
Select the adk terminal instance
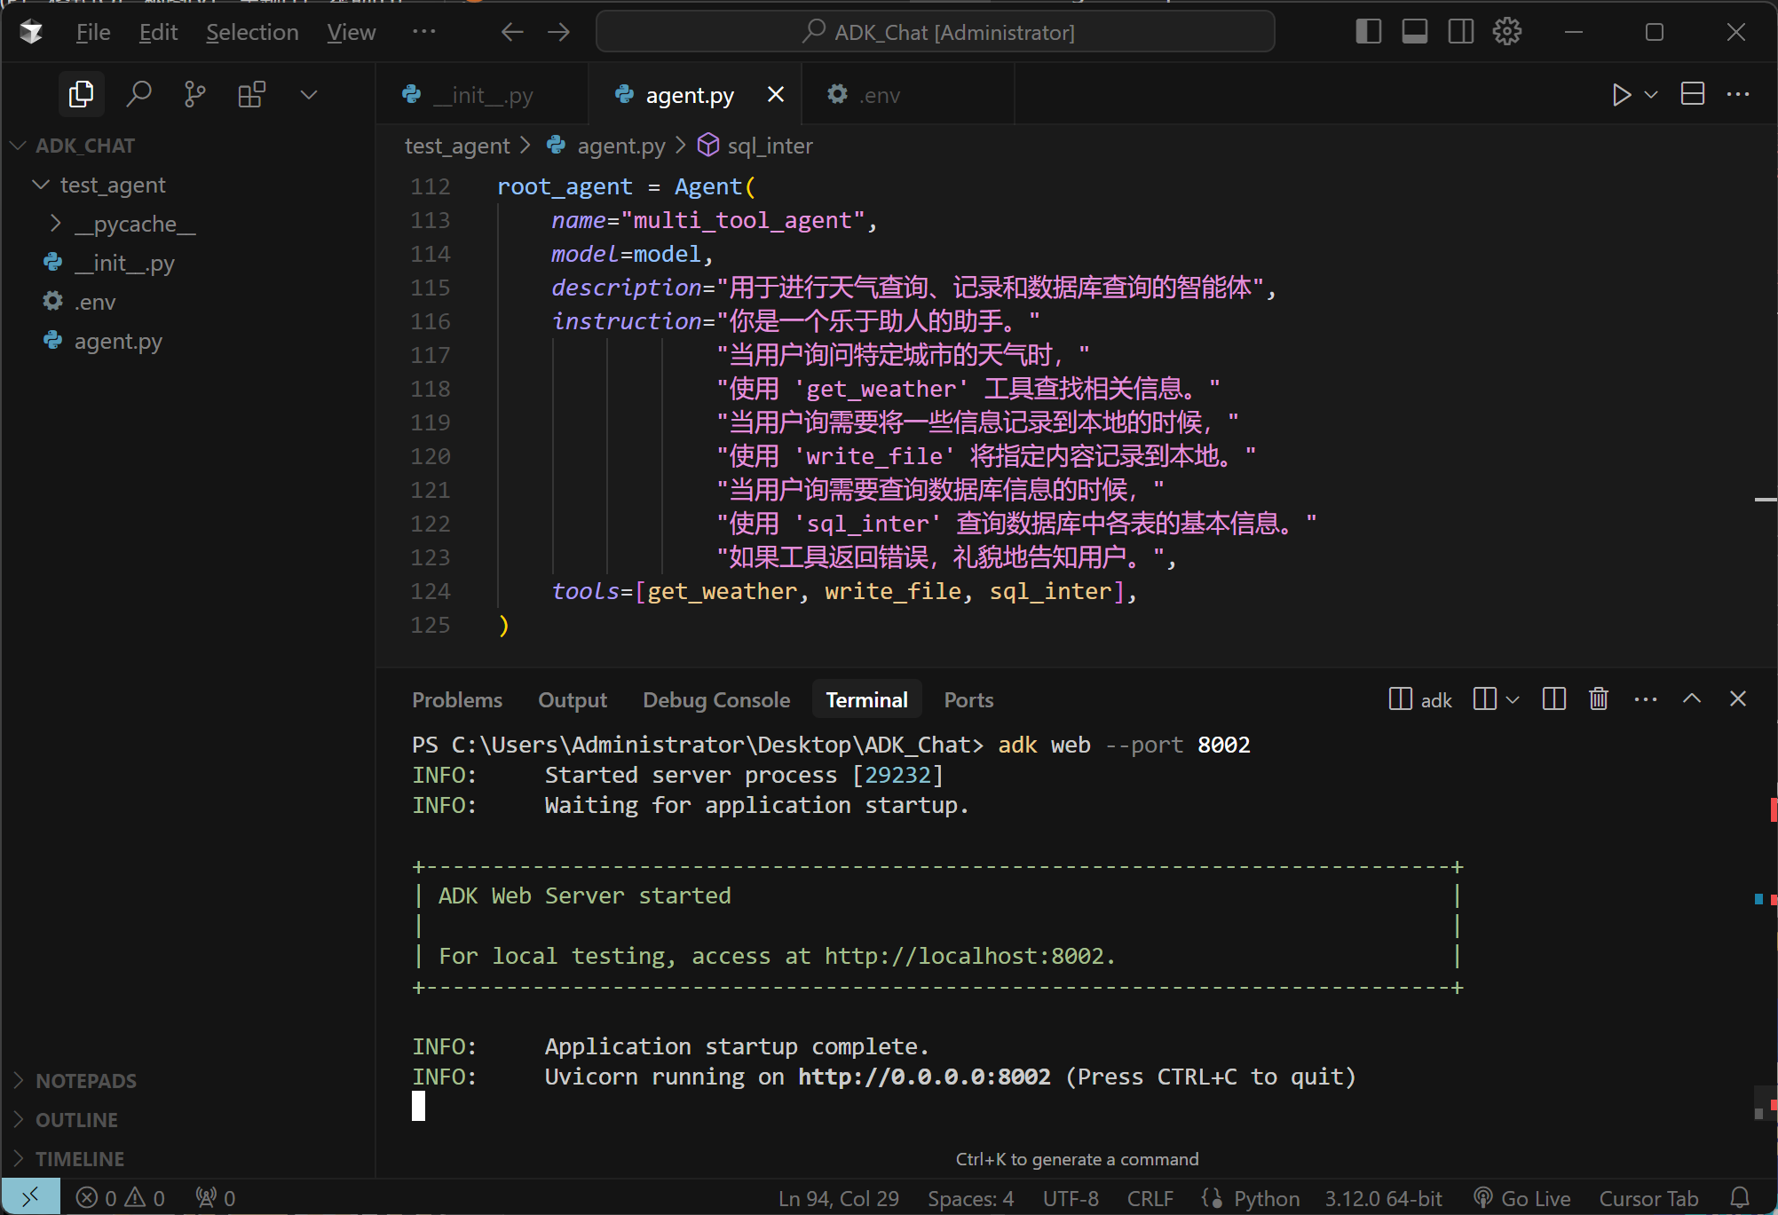1419,699
